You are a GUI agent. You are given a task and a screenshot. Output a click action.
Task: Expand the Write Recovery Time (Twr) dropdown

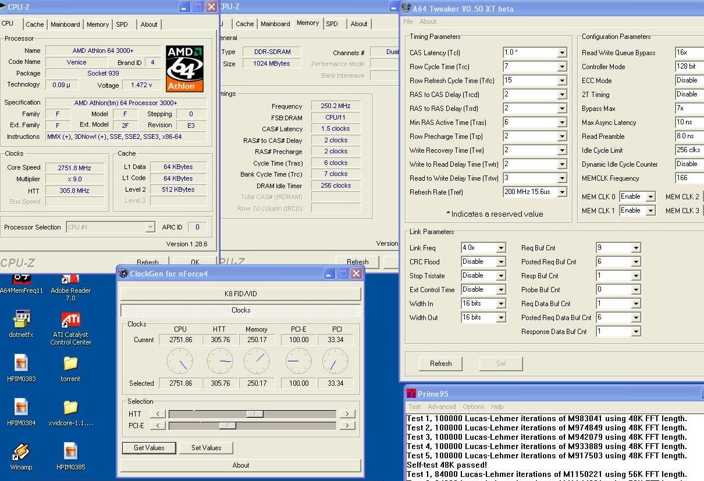(562, 150)
